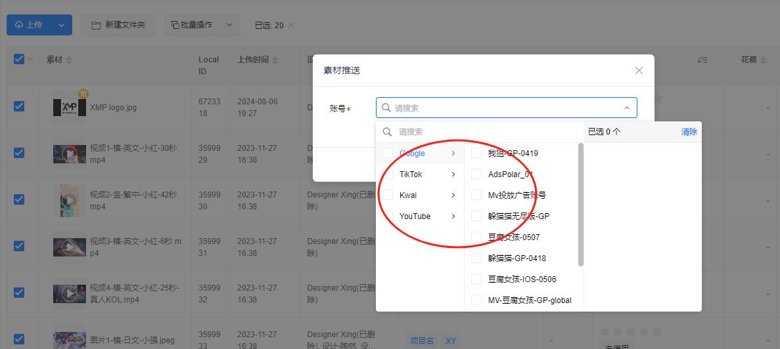Toggle the select-all checkbox in table header

[x=19, y=60]
